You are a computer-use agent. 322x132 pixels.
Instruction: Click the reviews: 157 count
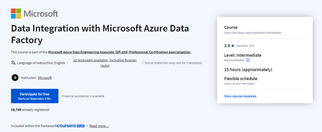coord(245,46)
